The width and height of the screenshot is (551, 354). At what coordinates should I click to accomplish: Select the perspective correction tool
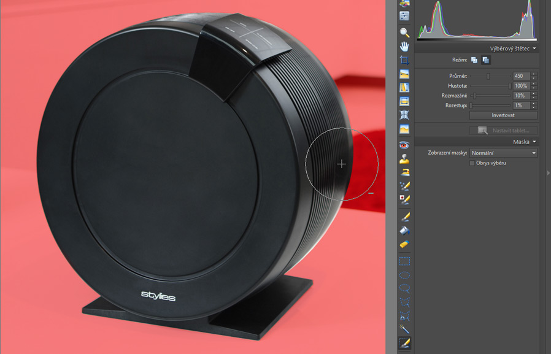coord(404,101)
